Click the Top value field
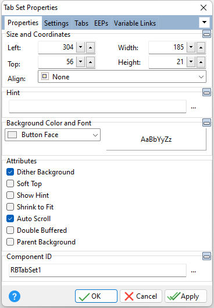 coord(57,62)
